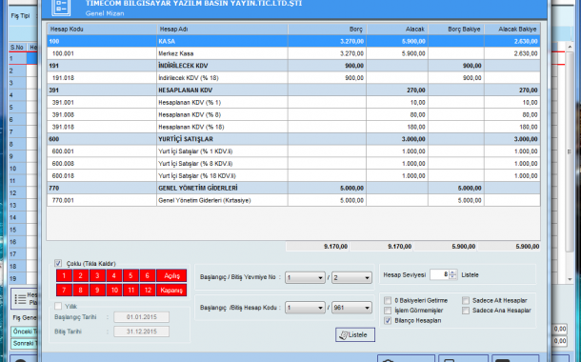Click the red Kapanış button
Image resolution: width=581 pixels, height=362 pixels.
pos(171,290)
